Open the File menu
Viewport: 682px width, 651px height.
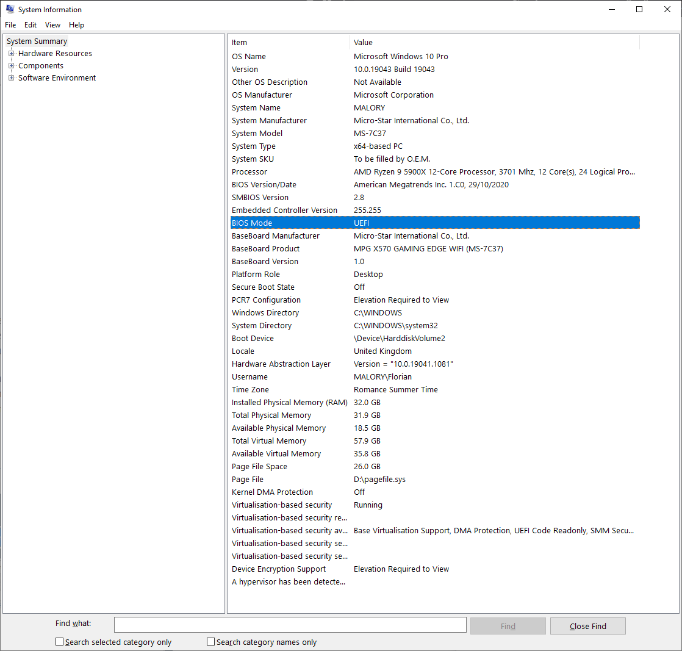click(x=10, y=24)
